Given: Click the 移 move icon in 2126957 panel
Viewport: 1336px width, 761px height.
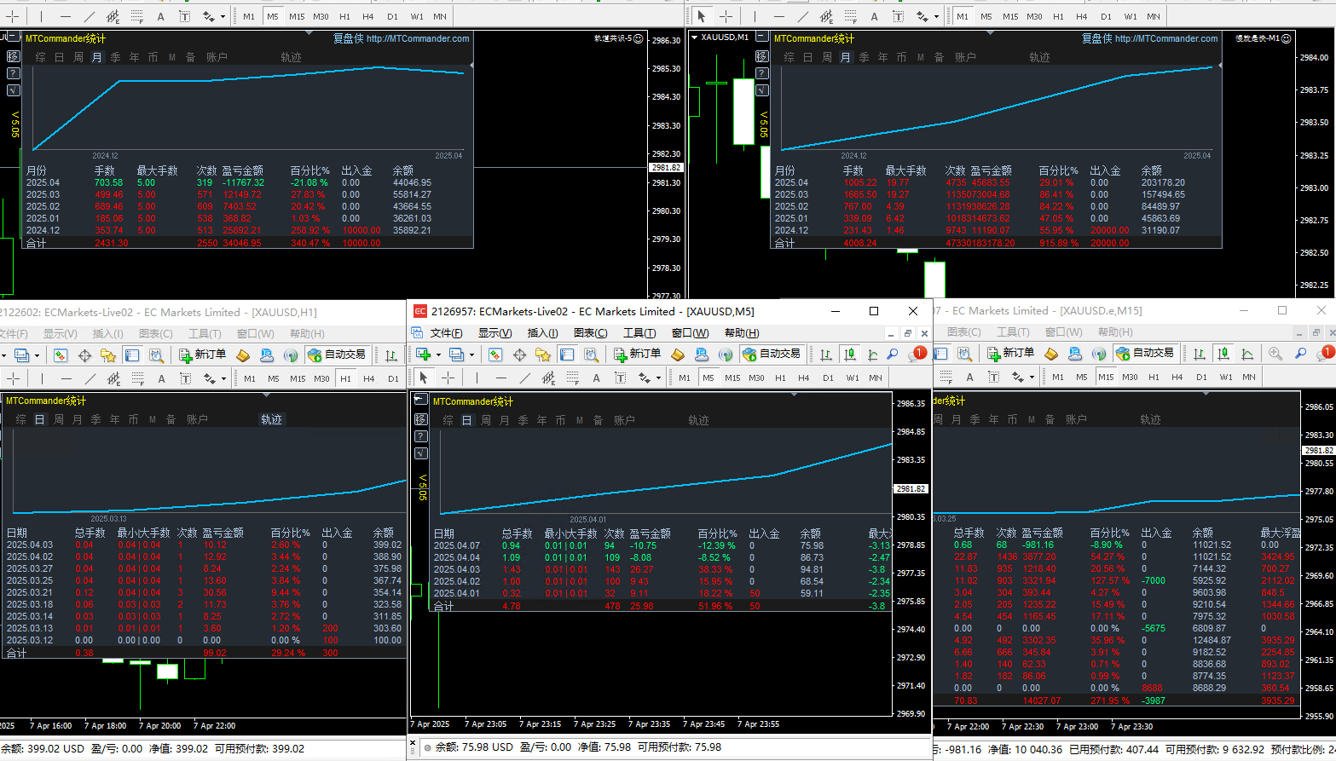Looking at the screenshot, I should pos(420,418).
